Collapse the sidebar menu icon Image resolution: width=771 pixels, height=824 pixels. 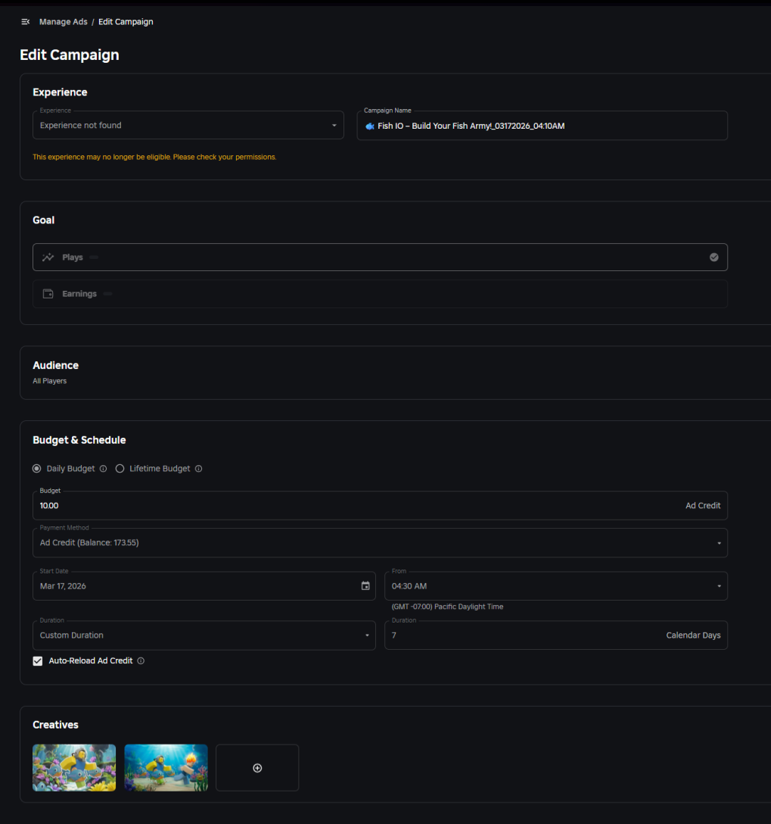coord(25,21)
